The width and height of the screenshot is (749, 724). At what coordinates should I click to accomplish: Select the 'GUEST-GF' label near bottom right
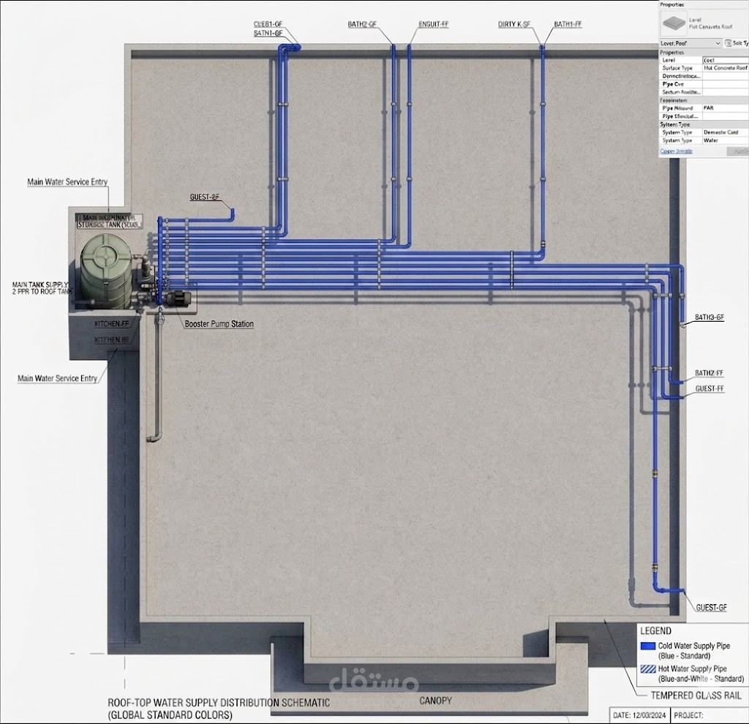coord(711,608)
